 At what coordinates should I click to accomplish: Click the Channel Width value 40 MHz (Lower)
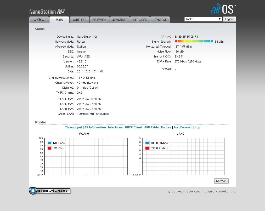coord(87,83)
